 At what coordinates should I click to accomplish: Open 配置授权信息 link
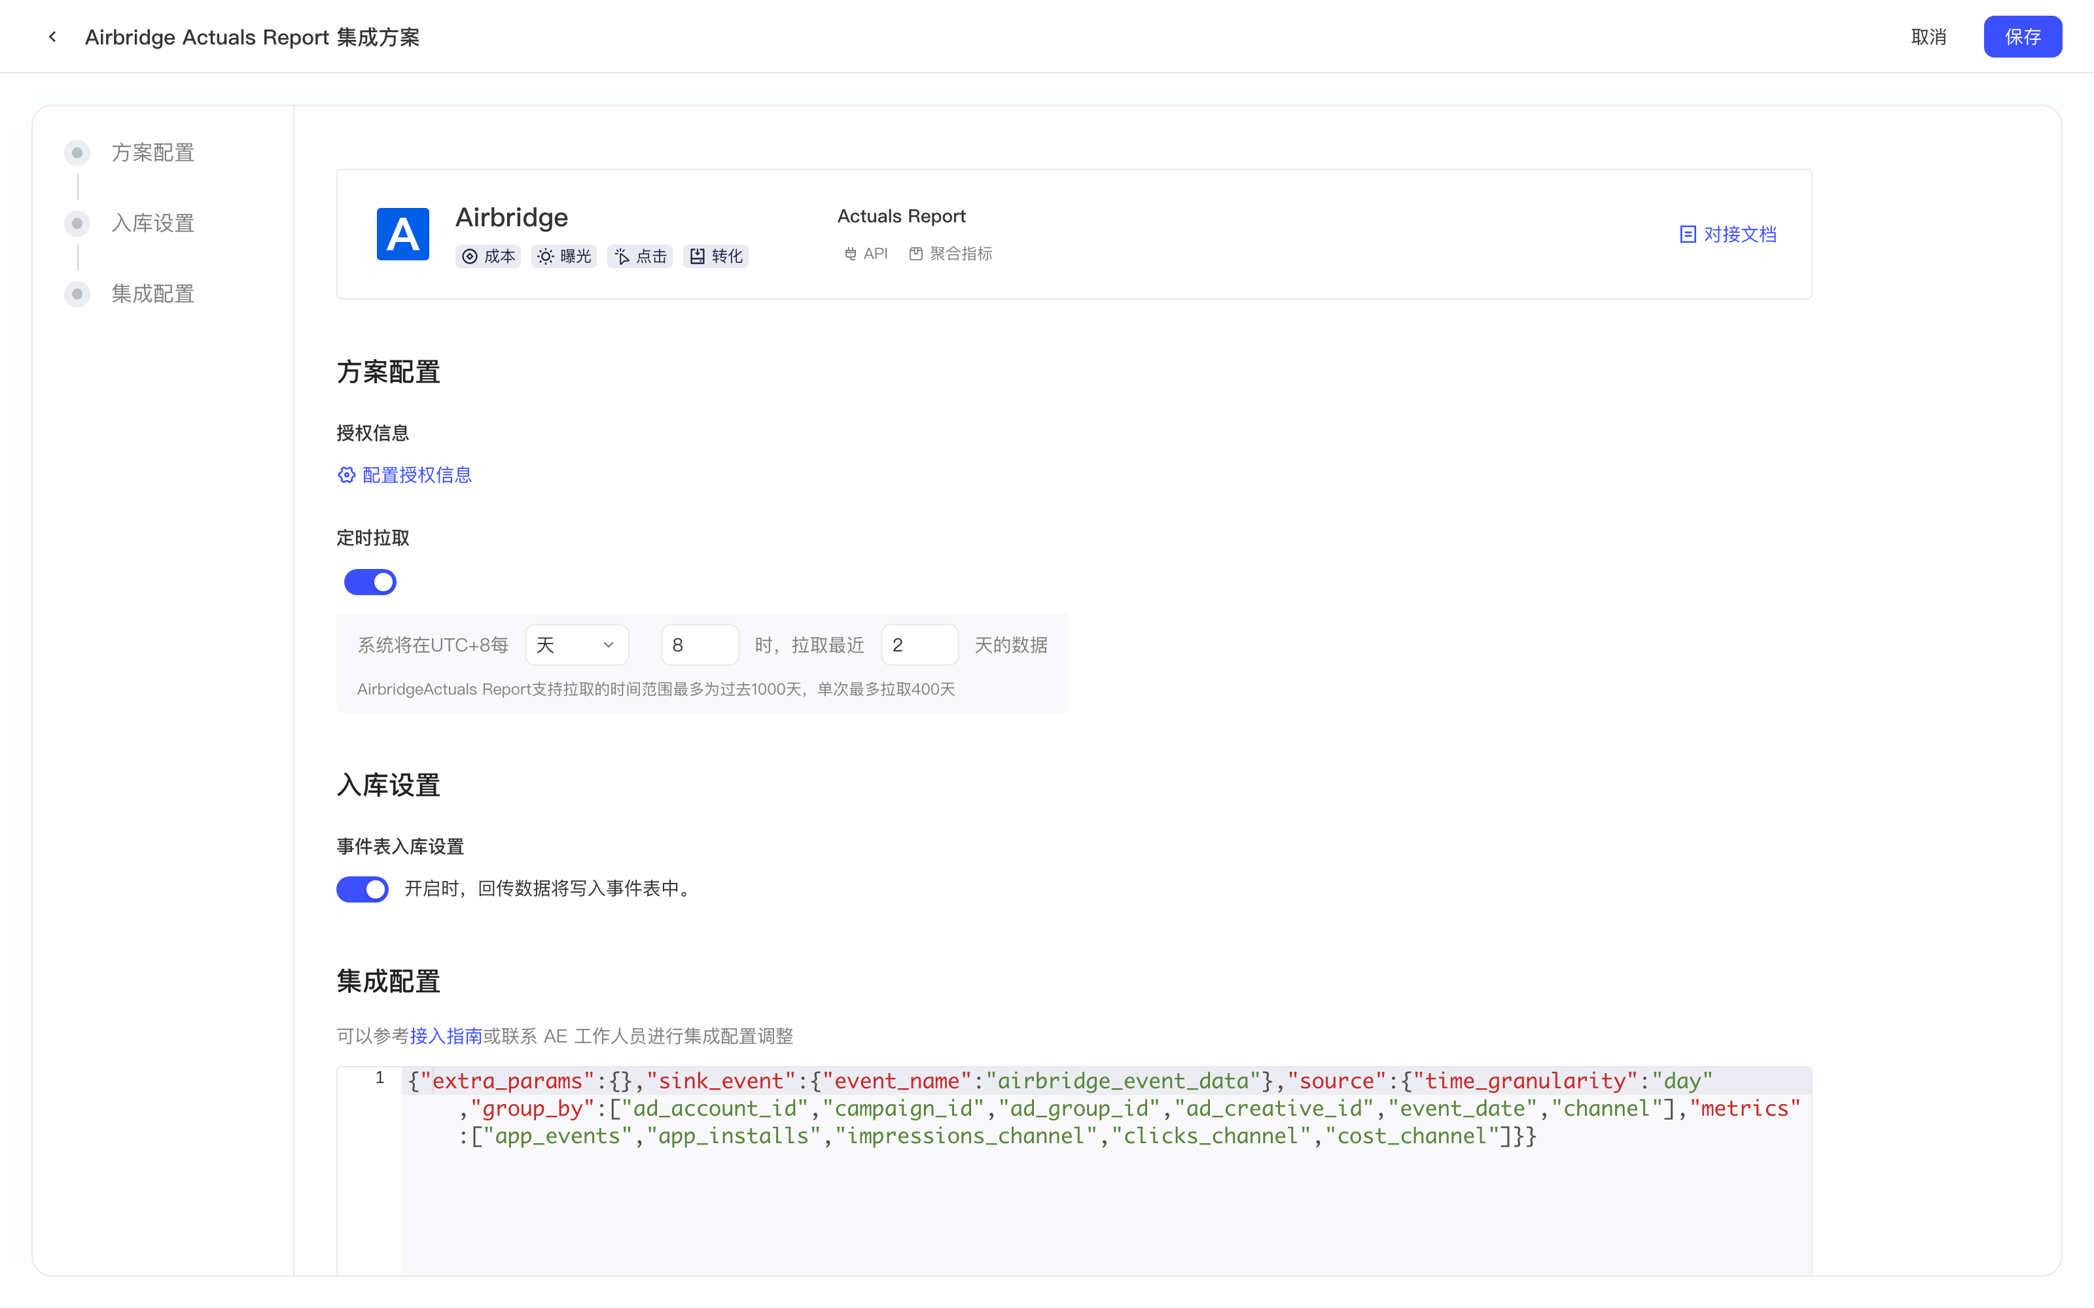416,475
